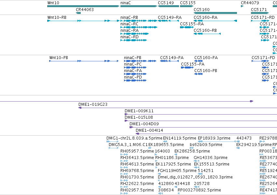
Task: Select EST RH01730.5prime
Action: 124,180
